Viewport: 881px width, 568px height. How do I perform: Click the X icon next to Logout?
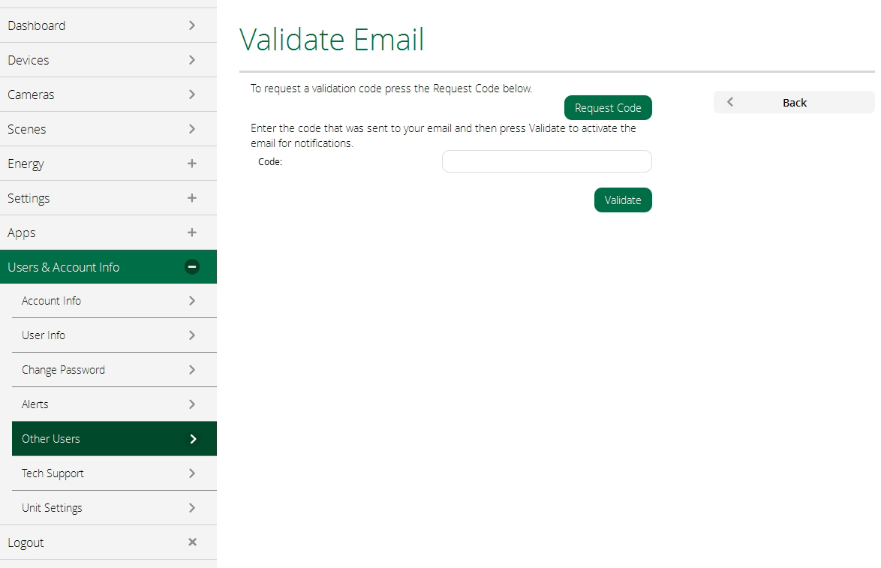(192, 542)
